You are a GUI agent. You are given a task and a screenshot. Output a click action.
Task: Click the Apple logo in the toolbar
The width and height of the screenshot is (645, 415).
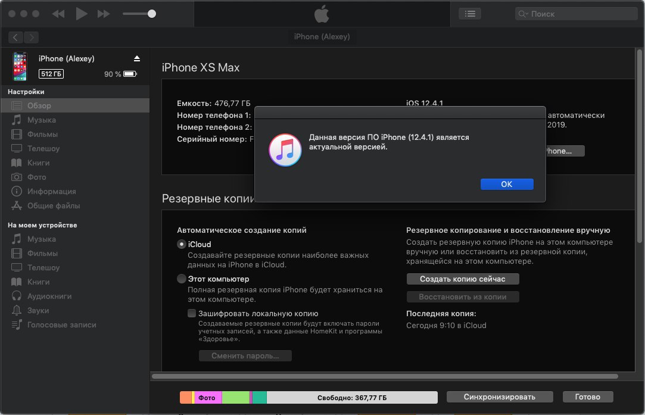tap(322, 14)
